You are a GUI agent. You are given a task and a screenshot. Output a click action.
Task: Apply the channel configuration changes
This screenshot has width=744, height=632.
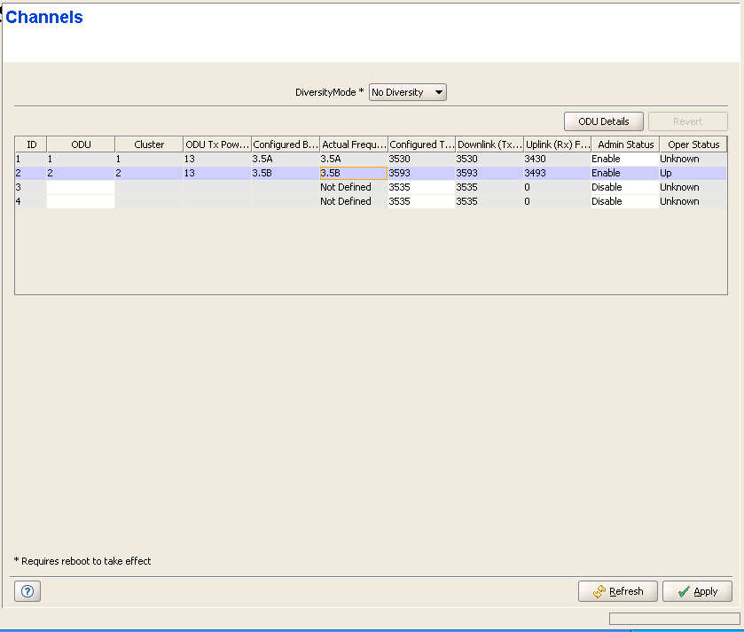point(697,591)
